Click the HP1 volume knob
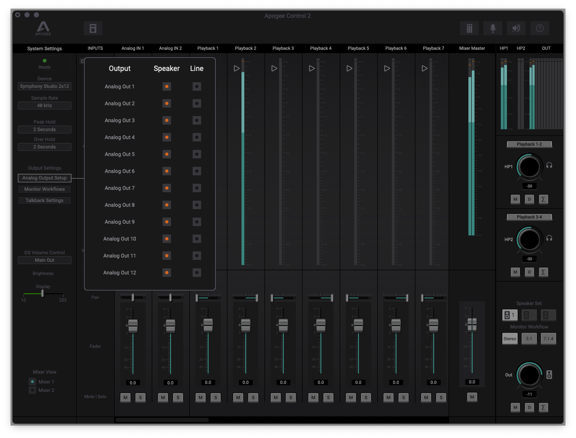576x438 pixels. point(529,167)
